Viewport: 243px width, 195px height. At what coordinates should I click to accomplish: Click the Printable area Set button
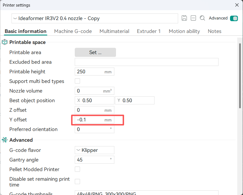(x=95, y=52)
